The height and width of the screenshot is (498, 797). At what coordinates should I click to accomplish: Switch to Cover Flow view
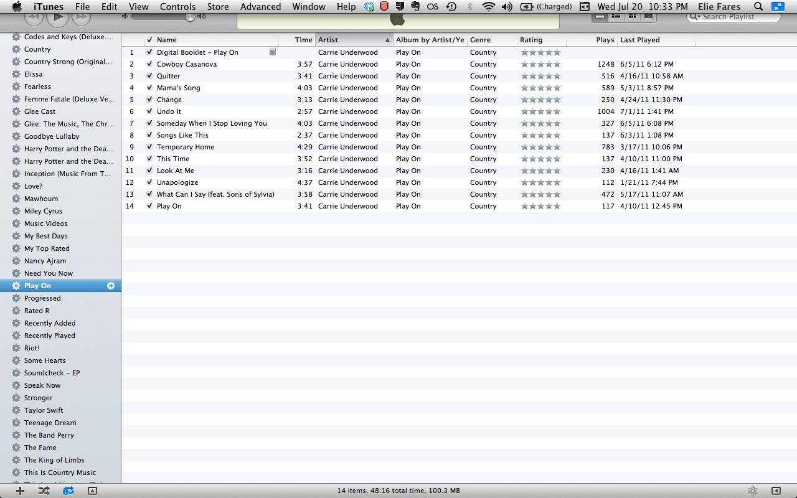click(648, 16)
